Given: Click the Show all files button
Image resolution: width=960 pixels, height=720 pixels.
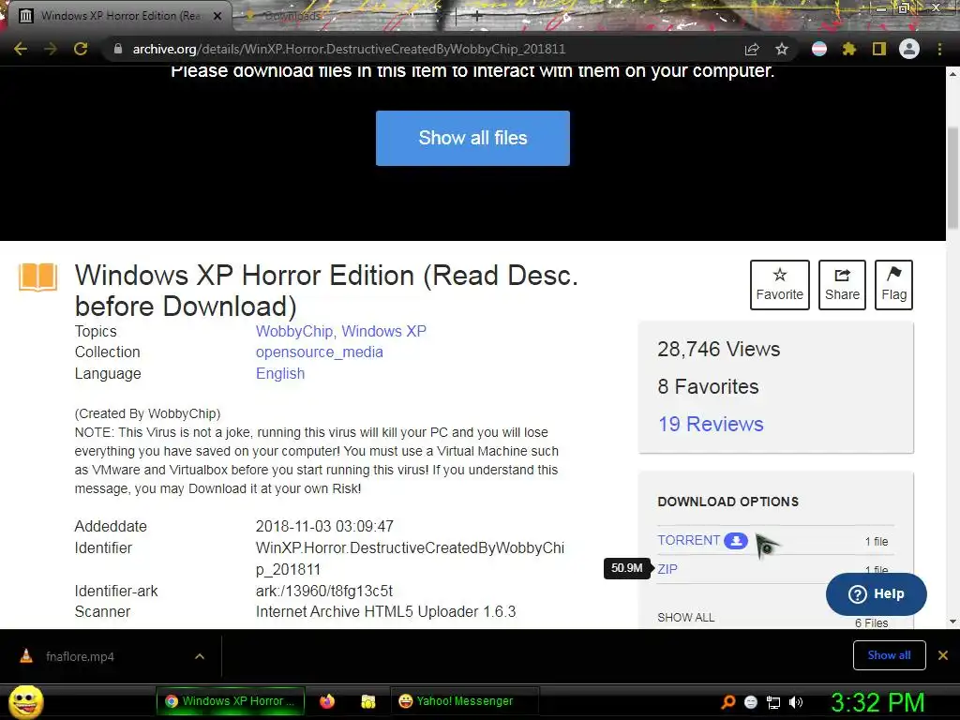Looking at the screenshot, I should click(472, 138).
